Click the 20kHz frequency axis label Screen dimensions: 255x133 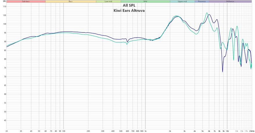(x=252, y=131)
